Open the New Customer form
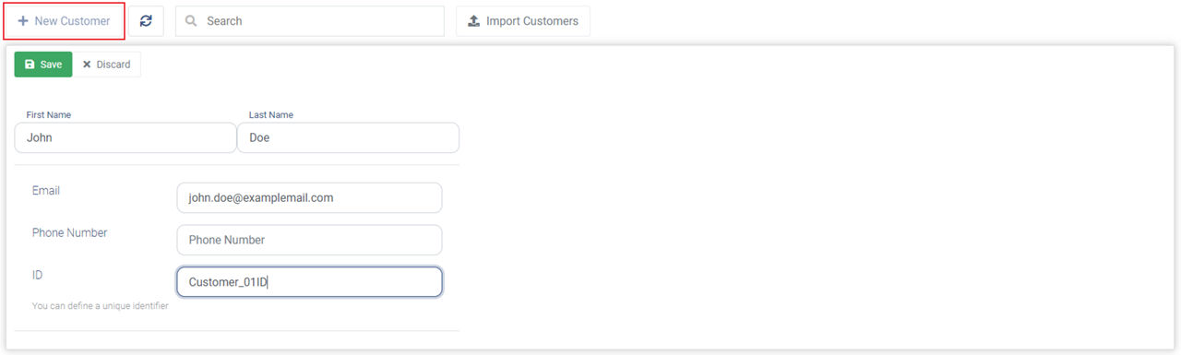Image resolution: width=1181 pixels, height=355 pixels. click(x=64, y=21)
